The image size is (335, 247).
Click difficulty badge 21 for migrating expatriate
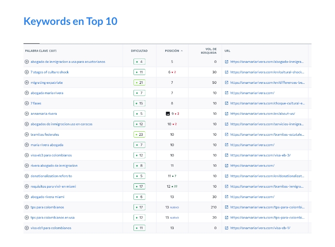tap(139, 82)
